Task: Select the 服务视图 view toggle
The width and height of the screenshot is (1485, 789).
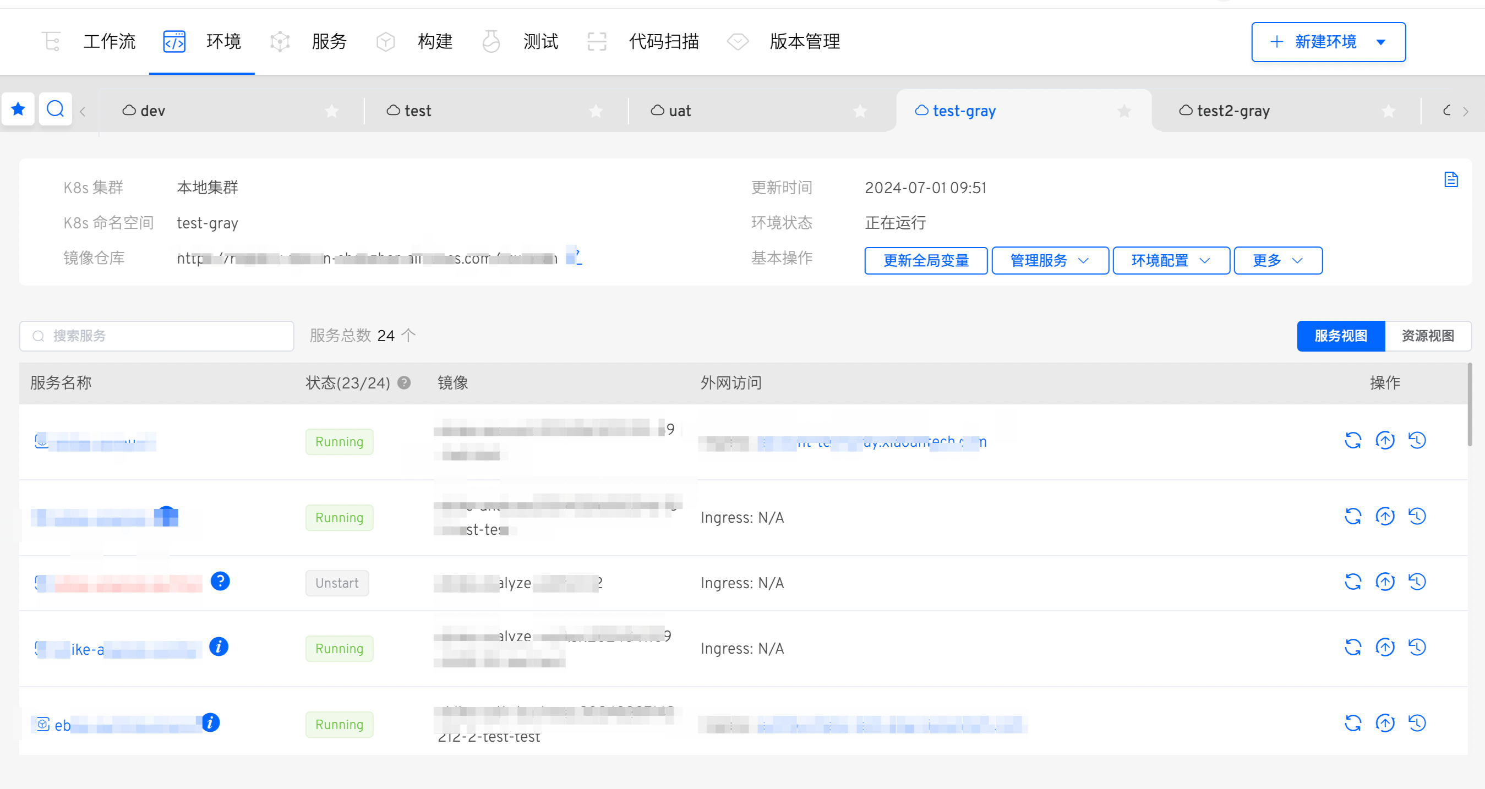Action: pyautogui.click(x=1340, y=336)
